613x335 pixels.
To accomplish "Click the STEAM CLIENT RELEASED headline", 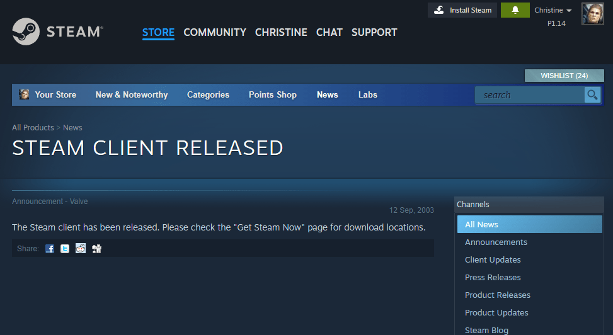I will 147,148.
